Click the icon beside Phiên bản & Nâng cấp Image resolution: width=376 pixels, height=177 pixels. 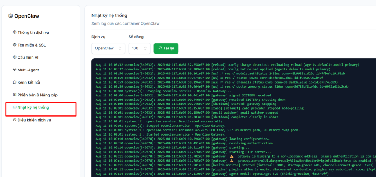14,95
